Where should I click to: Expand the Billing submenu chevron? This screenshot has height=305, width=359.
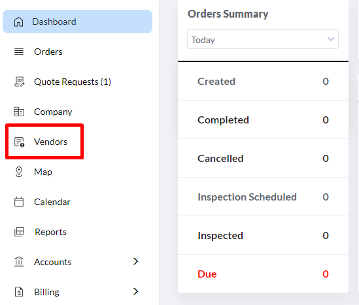[x=135, y=291]
